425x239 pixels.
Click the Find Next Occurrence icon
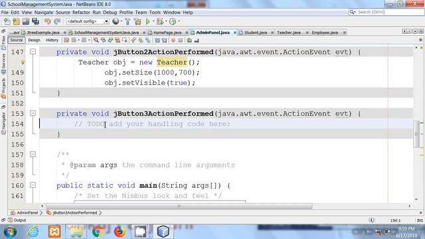110,40
